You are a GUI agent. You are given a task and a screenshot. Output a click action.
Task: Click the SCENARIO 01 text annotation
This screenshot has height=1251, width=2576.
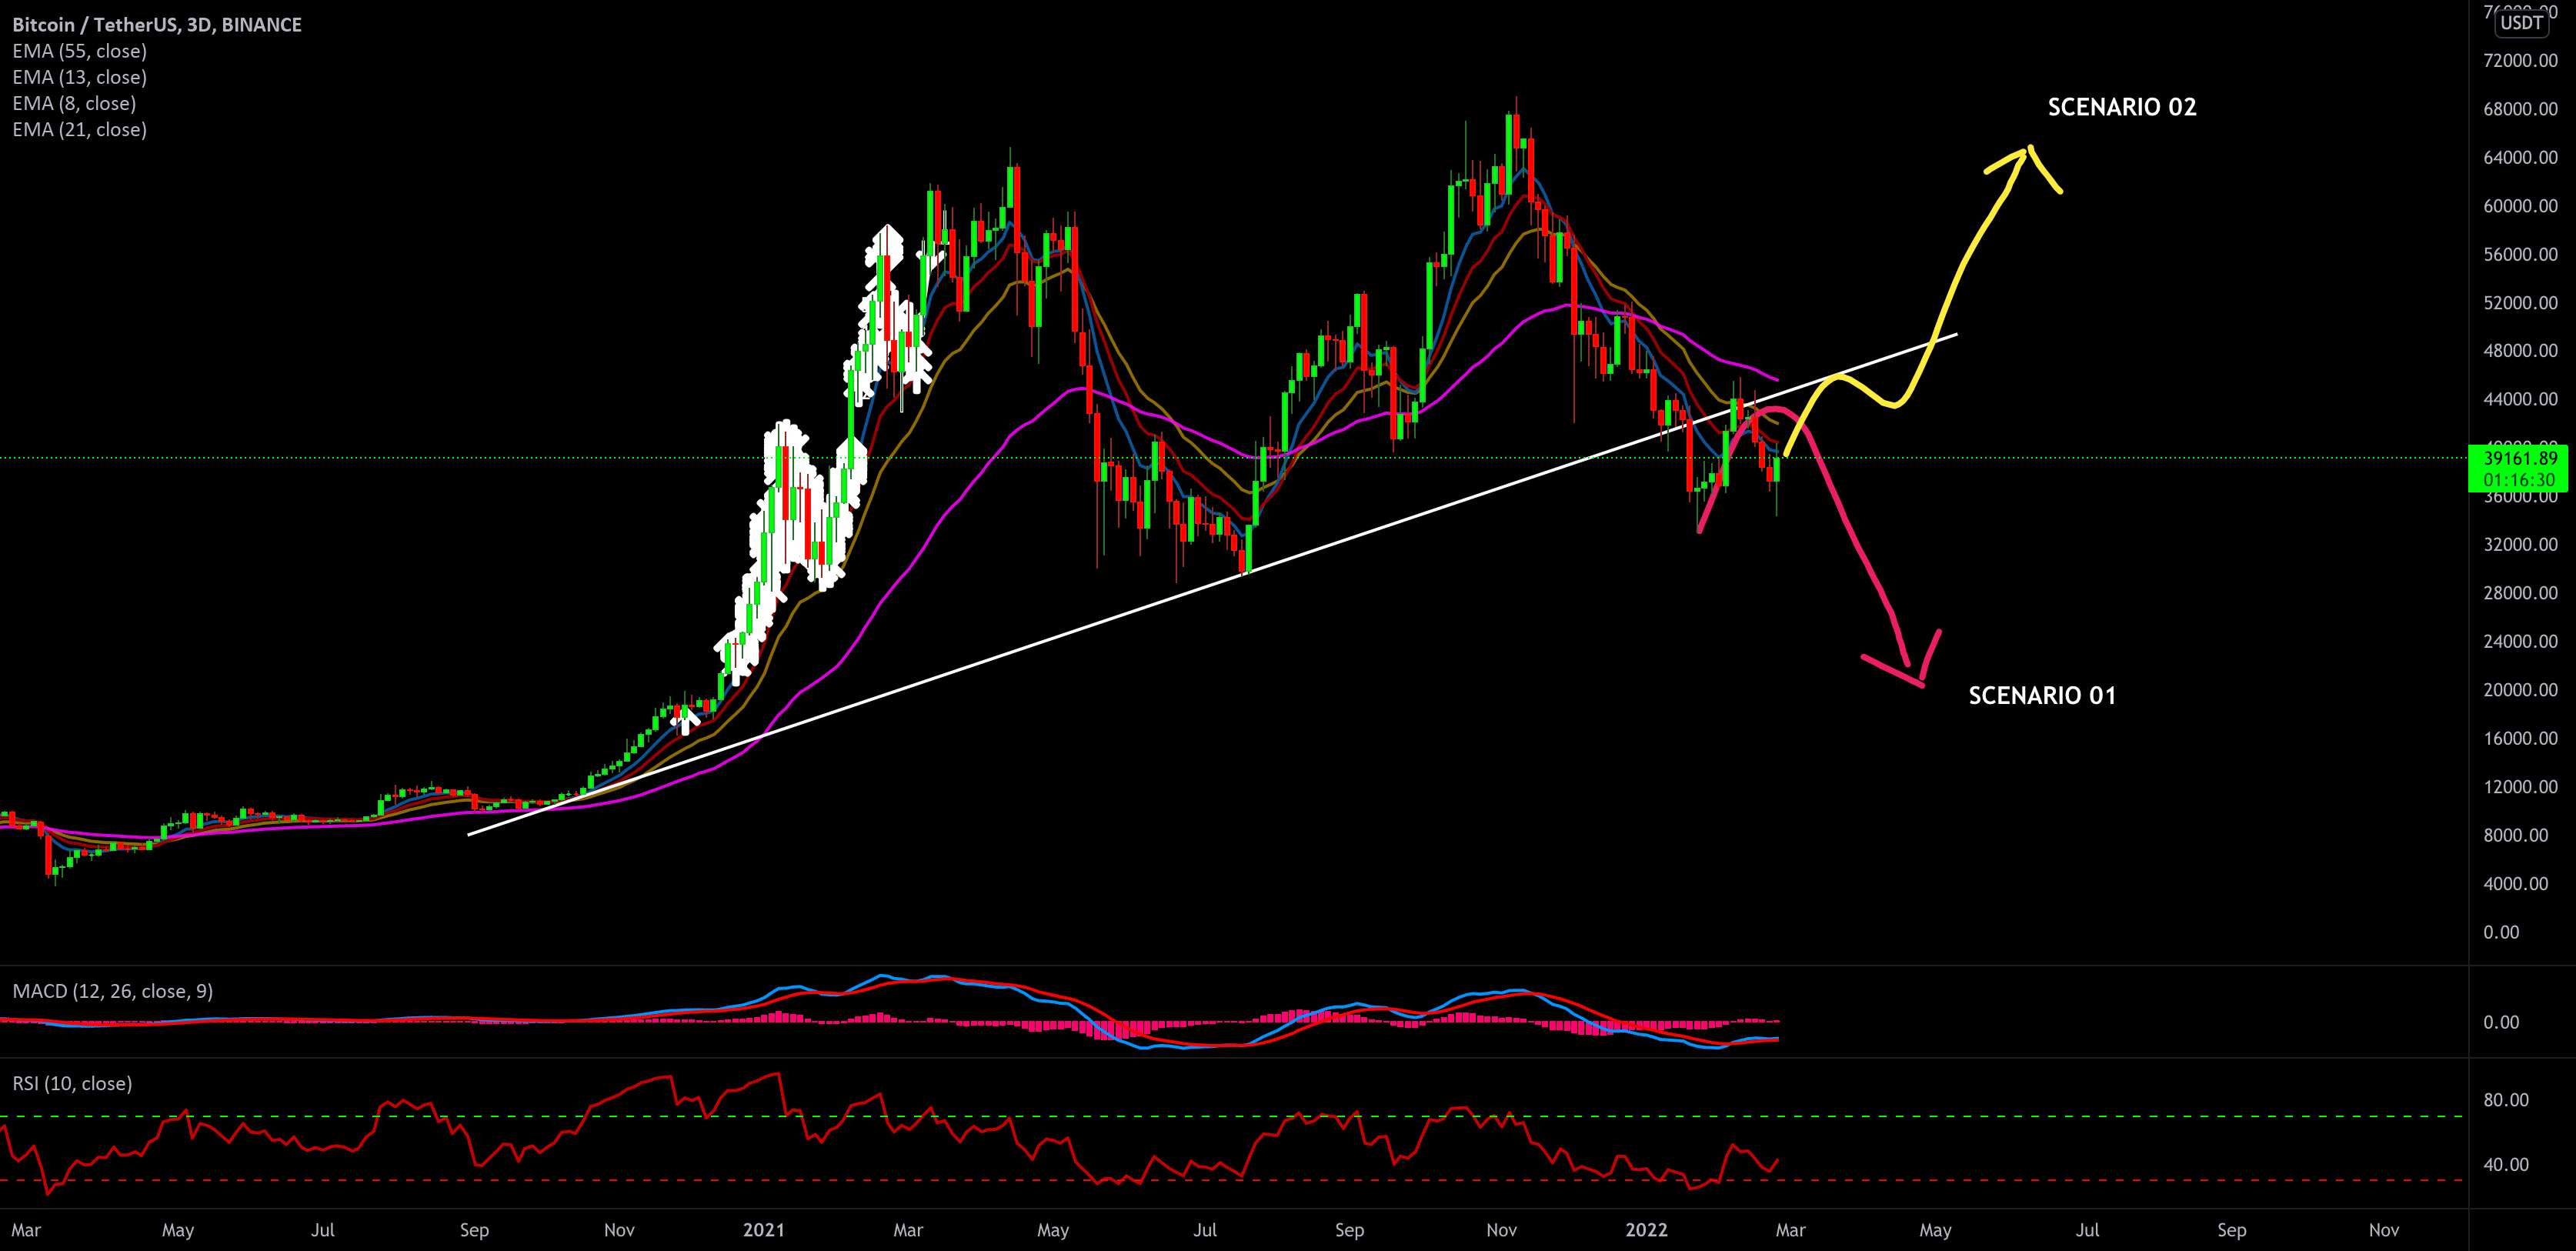tap(2042, 695)
